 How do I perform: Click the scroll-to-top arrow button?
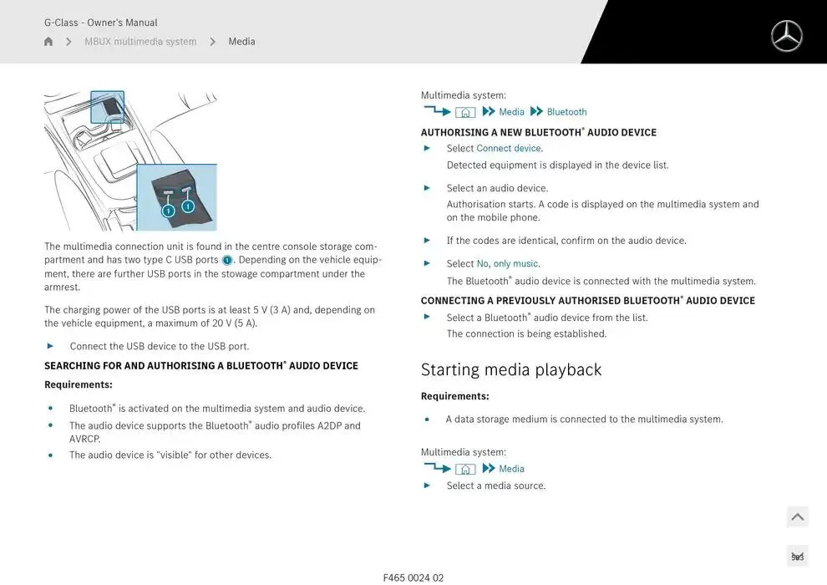click(x=797, y=517)
